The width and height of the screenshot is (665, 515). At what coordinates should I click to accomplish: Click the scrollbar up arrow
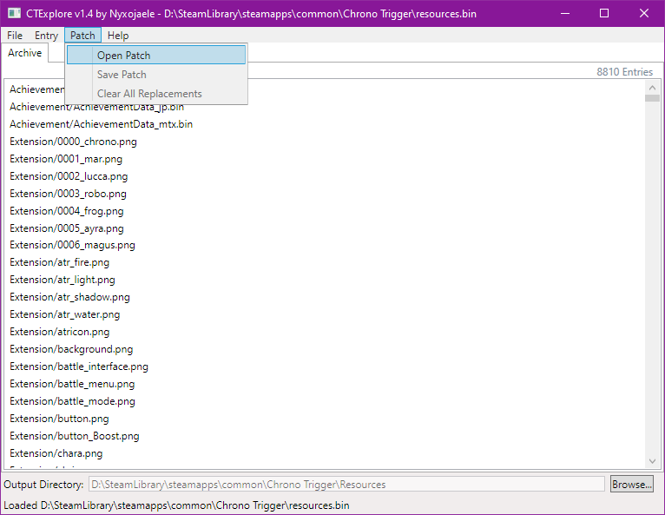(652, 88)
